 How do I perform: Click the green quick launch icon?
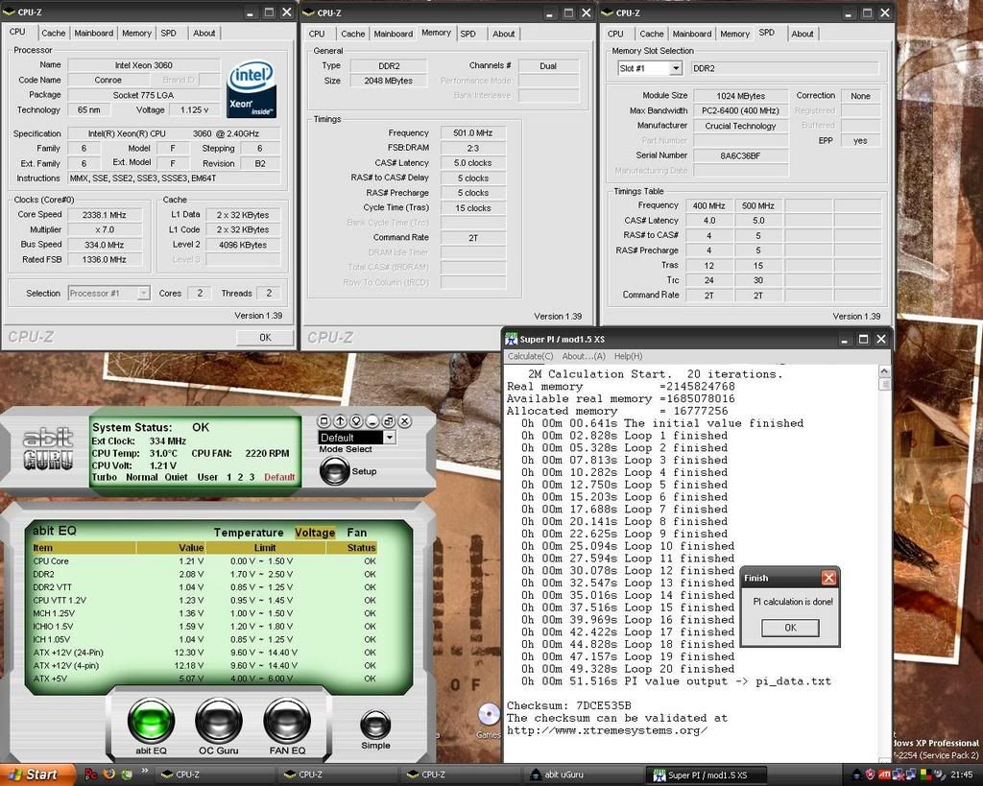[127, 774]
